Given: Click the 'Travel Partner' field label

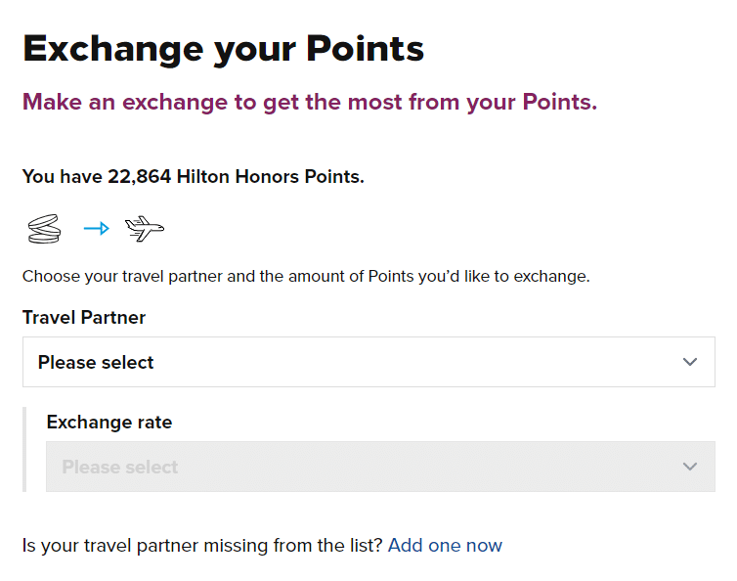Looking at the screenshot, I should pos(84,318).
